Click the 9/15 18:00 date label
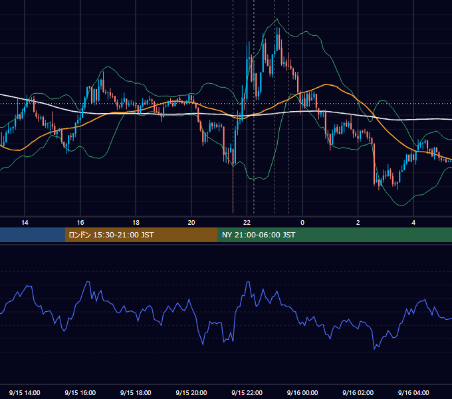This screenshot has height=399, width=452. (x=136, y=392)
